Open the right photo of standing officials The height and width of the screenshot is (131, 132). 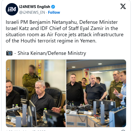[x=96, y=93]
